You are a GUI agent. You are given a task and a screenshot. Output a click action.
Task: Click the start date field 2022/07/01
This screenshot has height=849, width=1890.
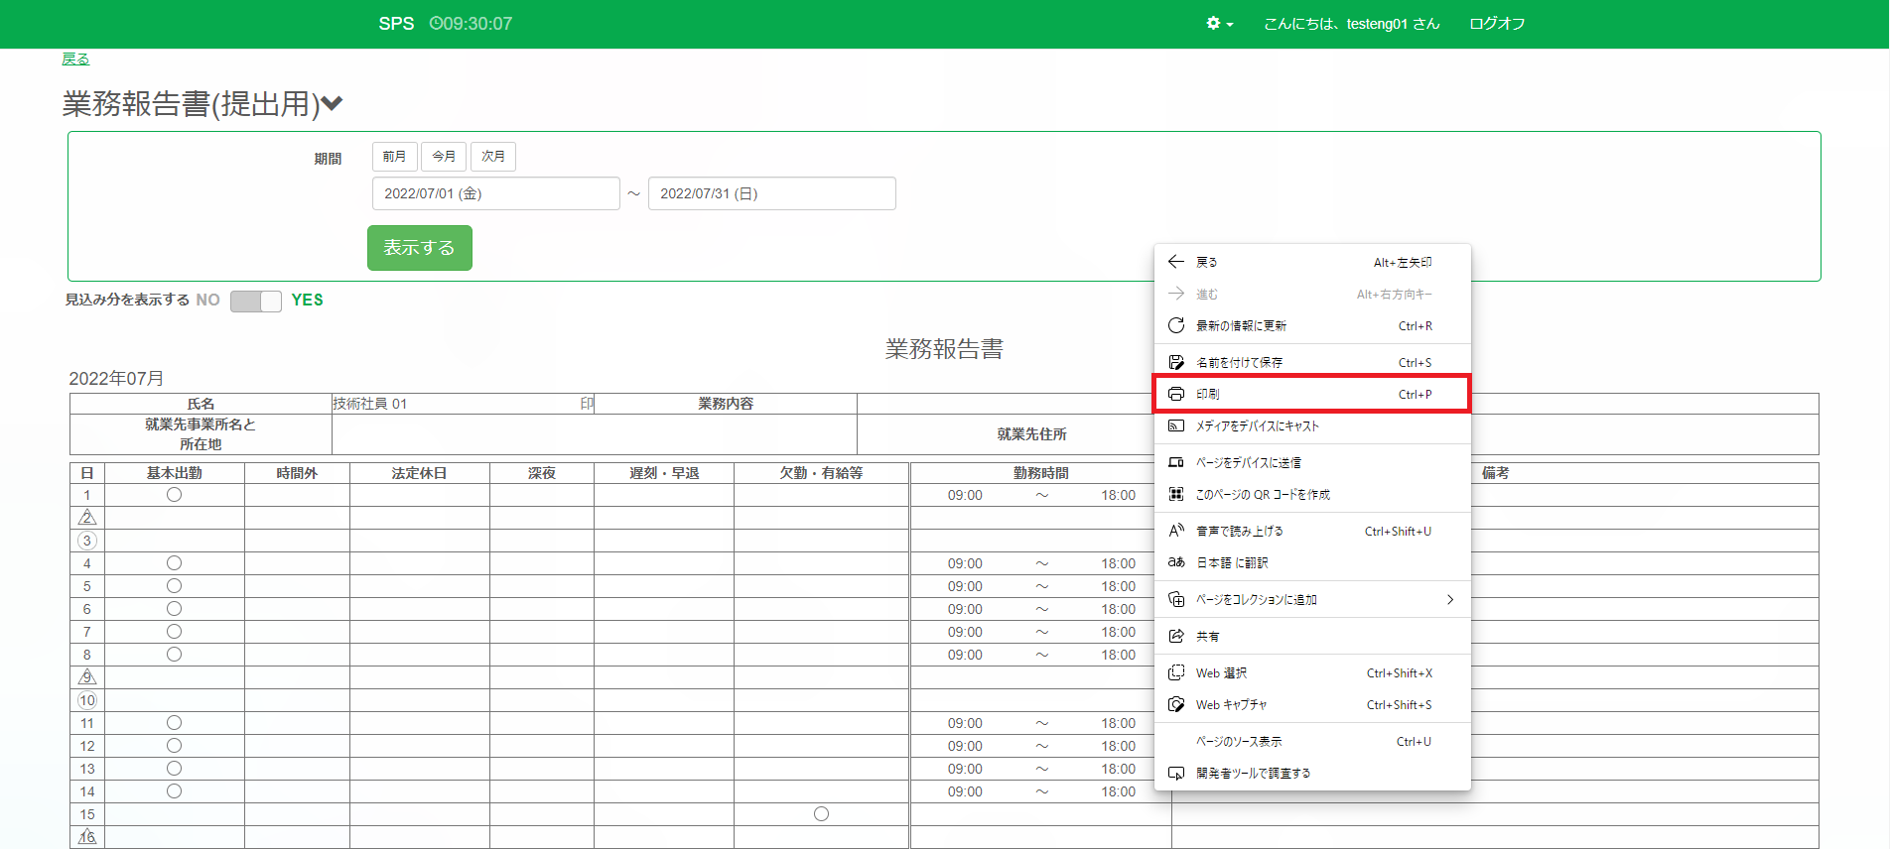(495, 193)
